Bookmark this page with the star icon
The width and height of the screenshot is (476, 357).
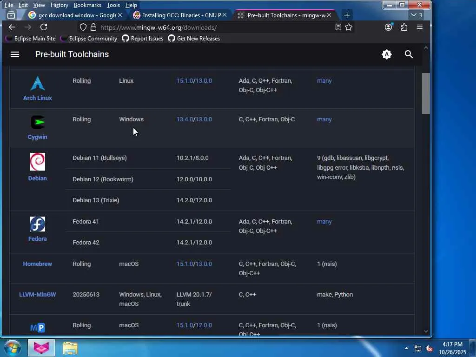pos(349,27)
